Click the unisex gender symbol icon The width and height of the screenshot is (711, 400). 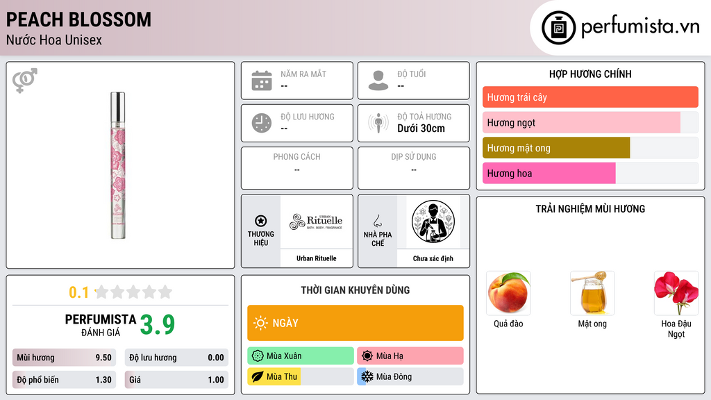25,81
